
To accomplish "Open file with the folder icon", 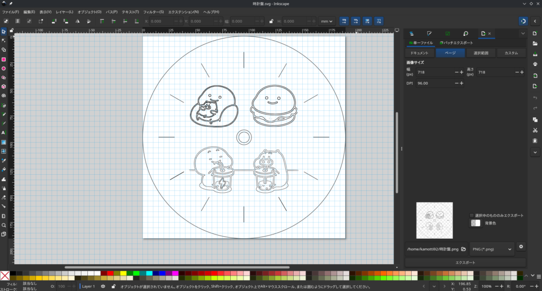I will [535, 43].
